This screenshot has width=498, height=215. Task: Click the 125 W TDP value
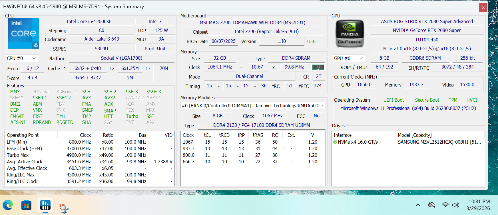[x=161, y=31]
